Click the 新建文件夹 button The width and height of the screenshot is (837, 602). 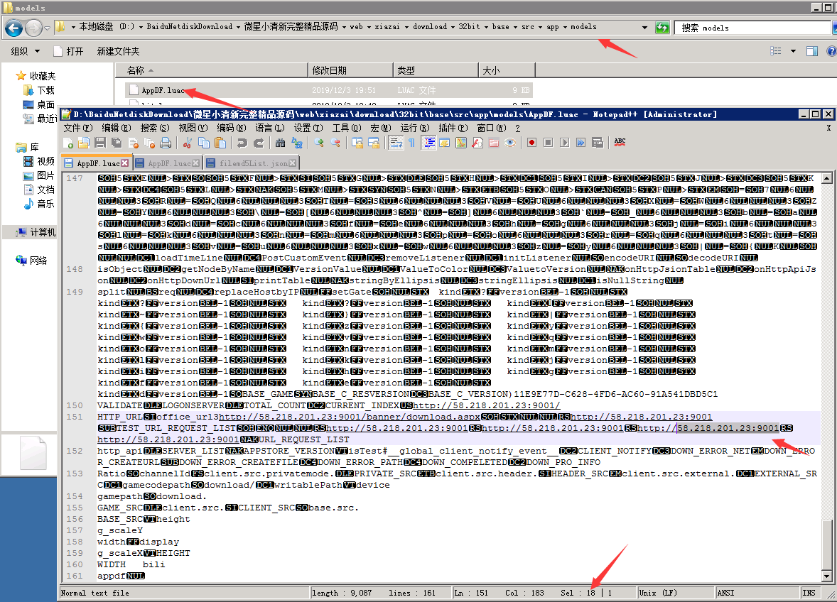coord(118,51)
